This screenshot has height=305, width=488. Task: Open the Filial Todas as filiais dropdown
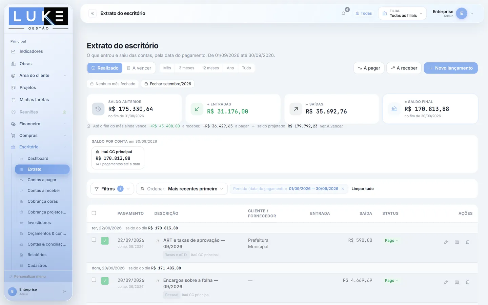(x=402, y=14)
